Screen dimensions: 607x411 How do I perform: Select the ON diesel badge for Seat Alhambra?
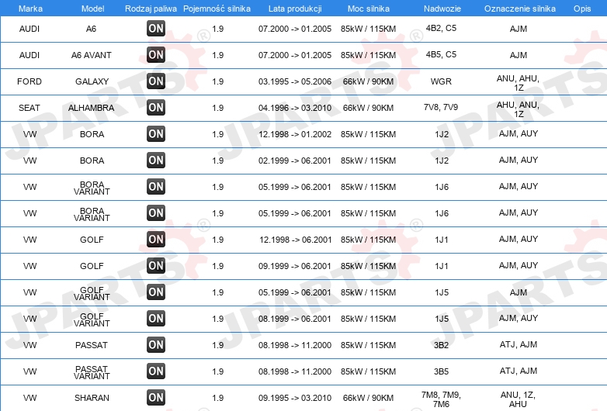pyautogui.click(x=156, y=107)
